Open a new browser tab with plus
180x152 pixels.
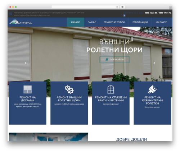(171, 8)
